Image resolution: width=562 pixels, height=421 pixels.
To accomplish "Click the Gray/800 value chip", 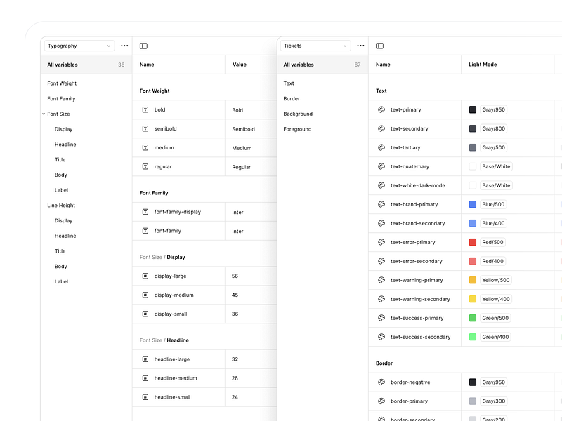I will 494,128.
